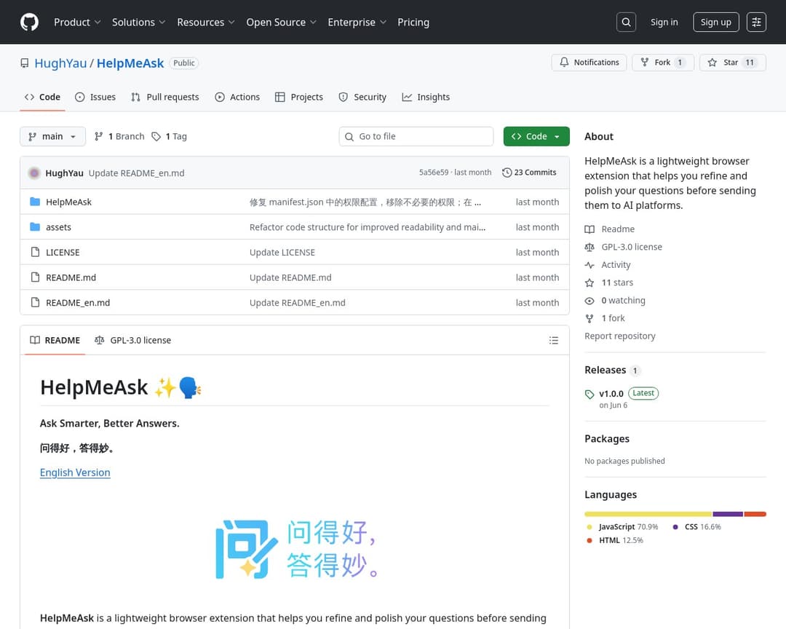Image resolution: width=786 pixels, height=629 pixels.
Task: Click the HTML 12.5% language entry
Action: click(615, 540)
